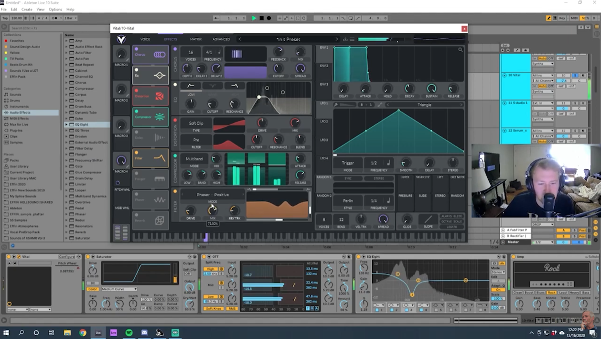The image size is (601, 339).
Task: Click the preset save icon in Vital
Action: click(345, 39)
